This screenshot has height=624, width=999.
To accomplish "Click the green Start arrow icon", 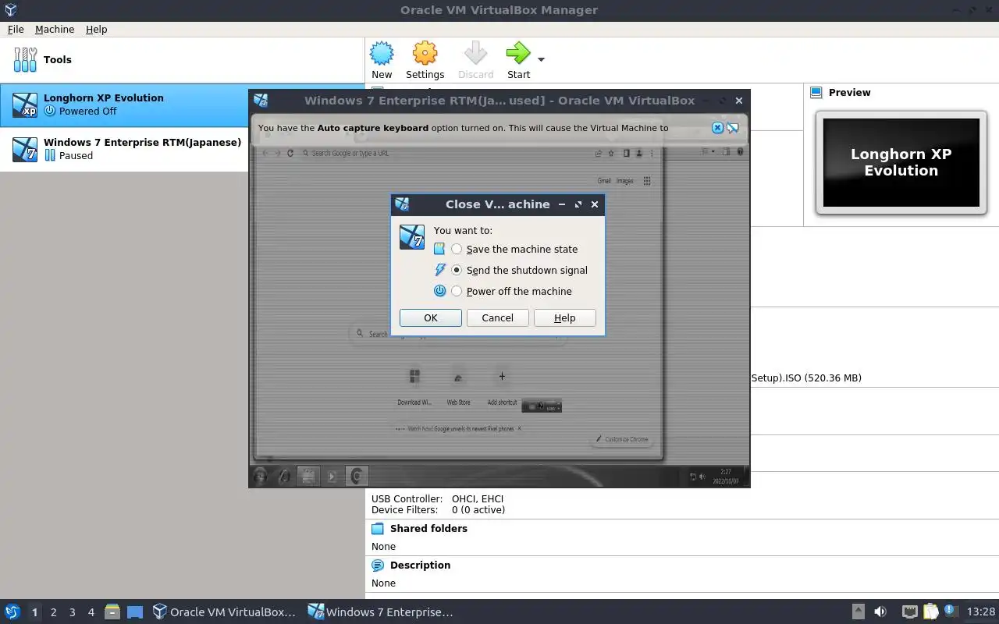I will click(x=517, y=54).
